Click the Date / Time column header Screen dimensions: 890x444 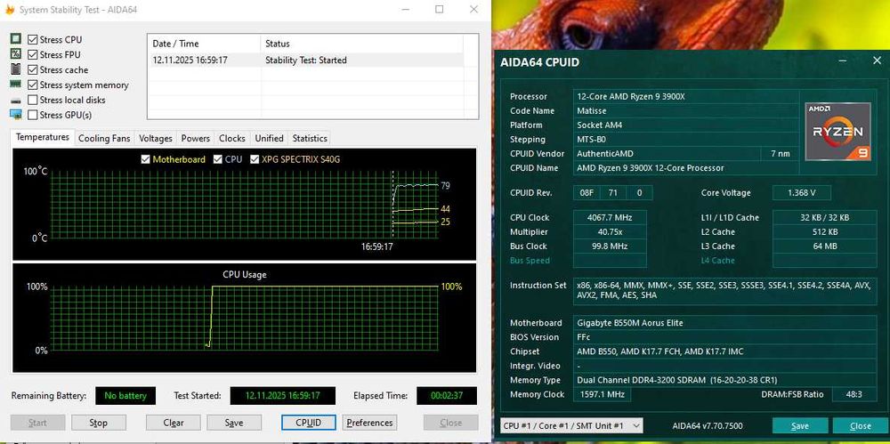[x=205, y=44]
